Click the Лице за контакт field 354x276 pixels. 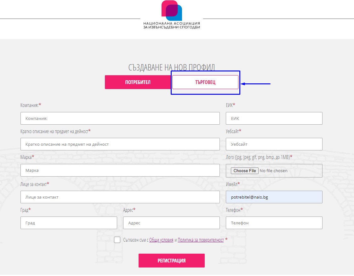pos(120,197)
